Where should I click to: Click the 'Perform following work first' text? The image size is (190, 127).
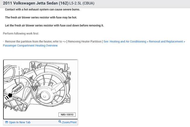click(x=21, y=33)
